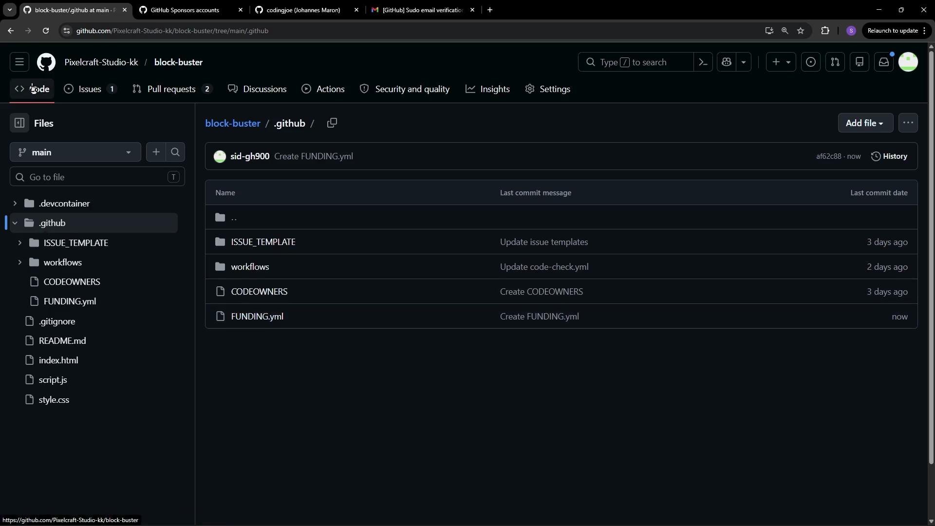Open CODEOWNERS file in file list
935x526 pixels.
(x=259, y=292)
